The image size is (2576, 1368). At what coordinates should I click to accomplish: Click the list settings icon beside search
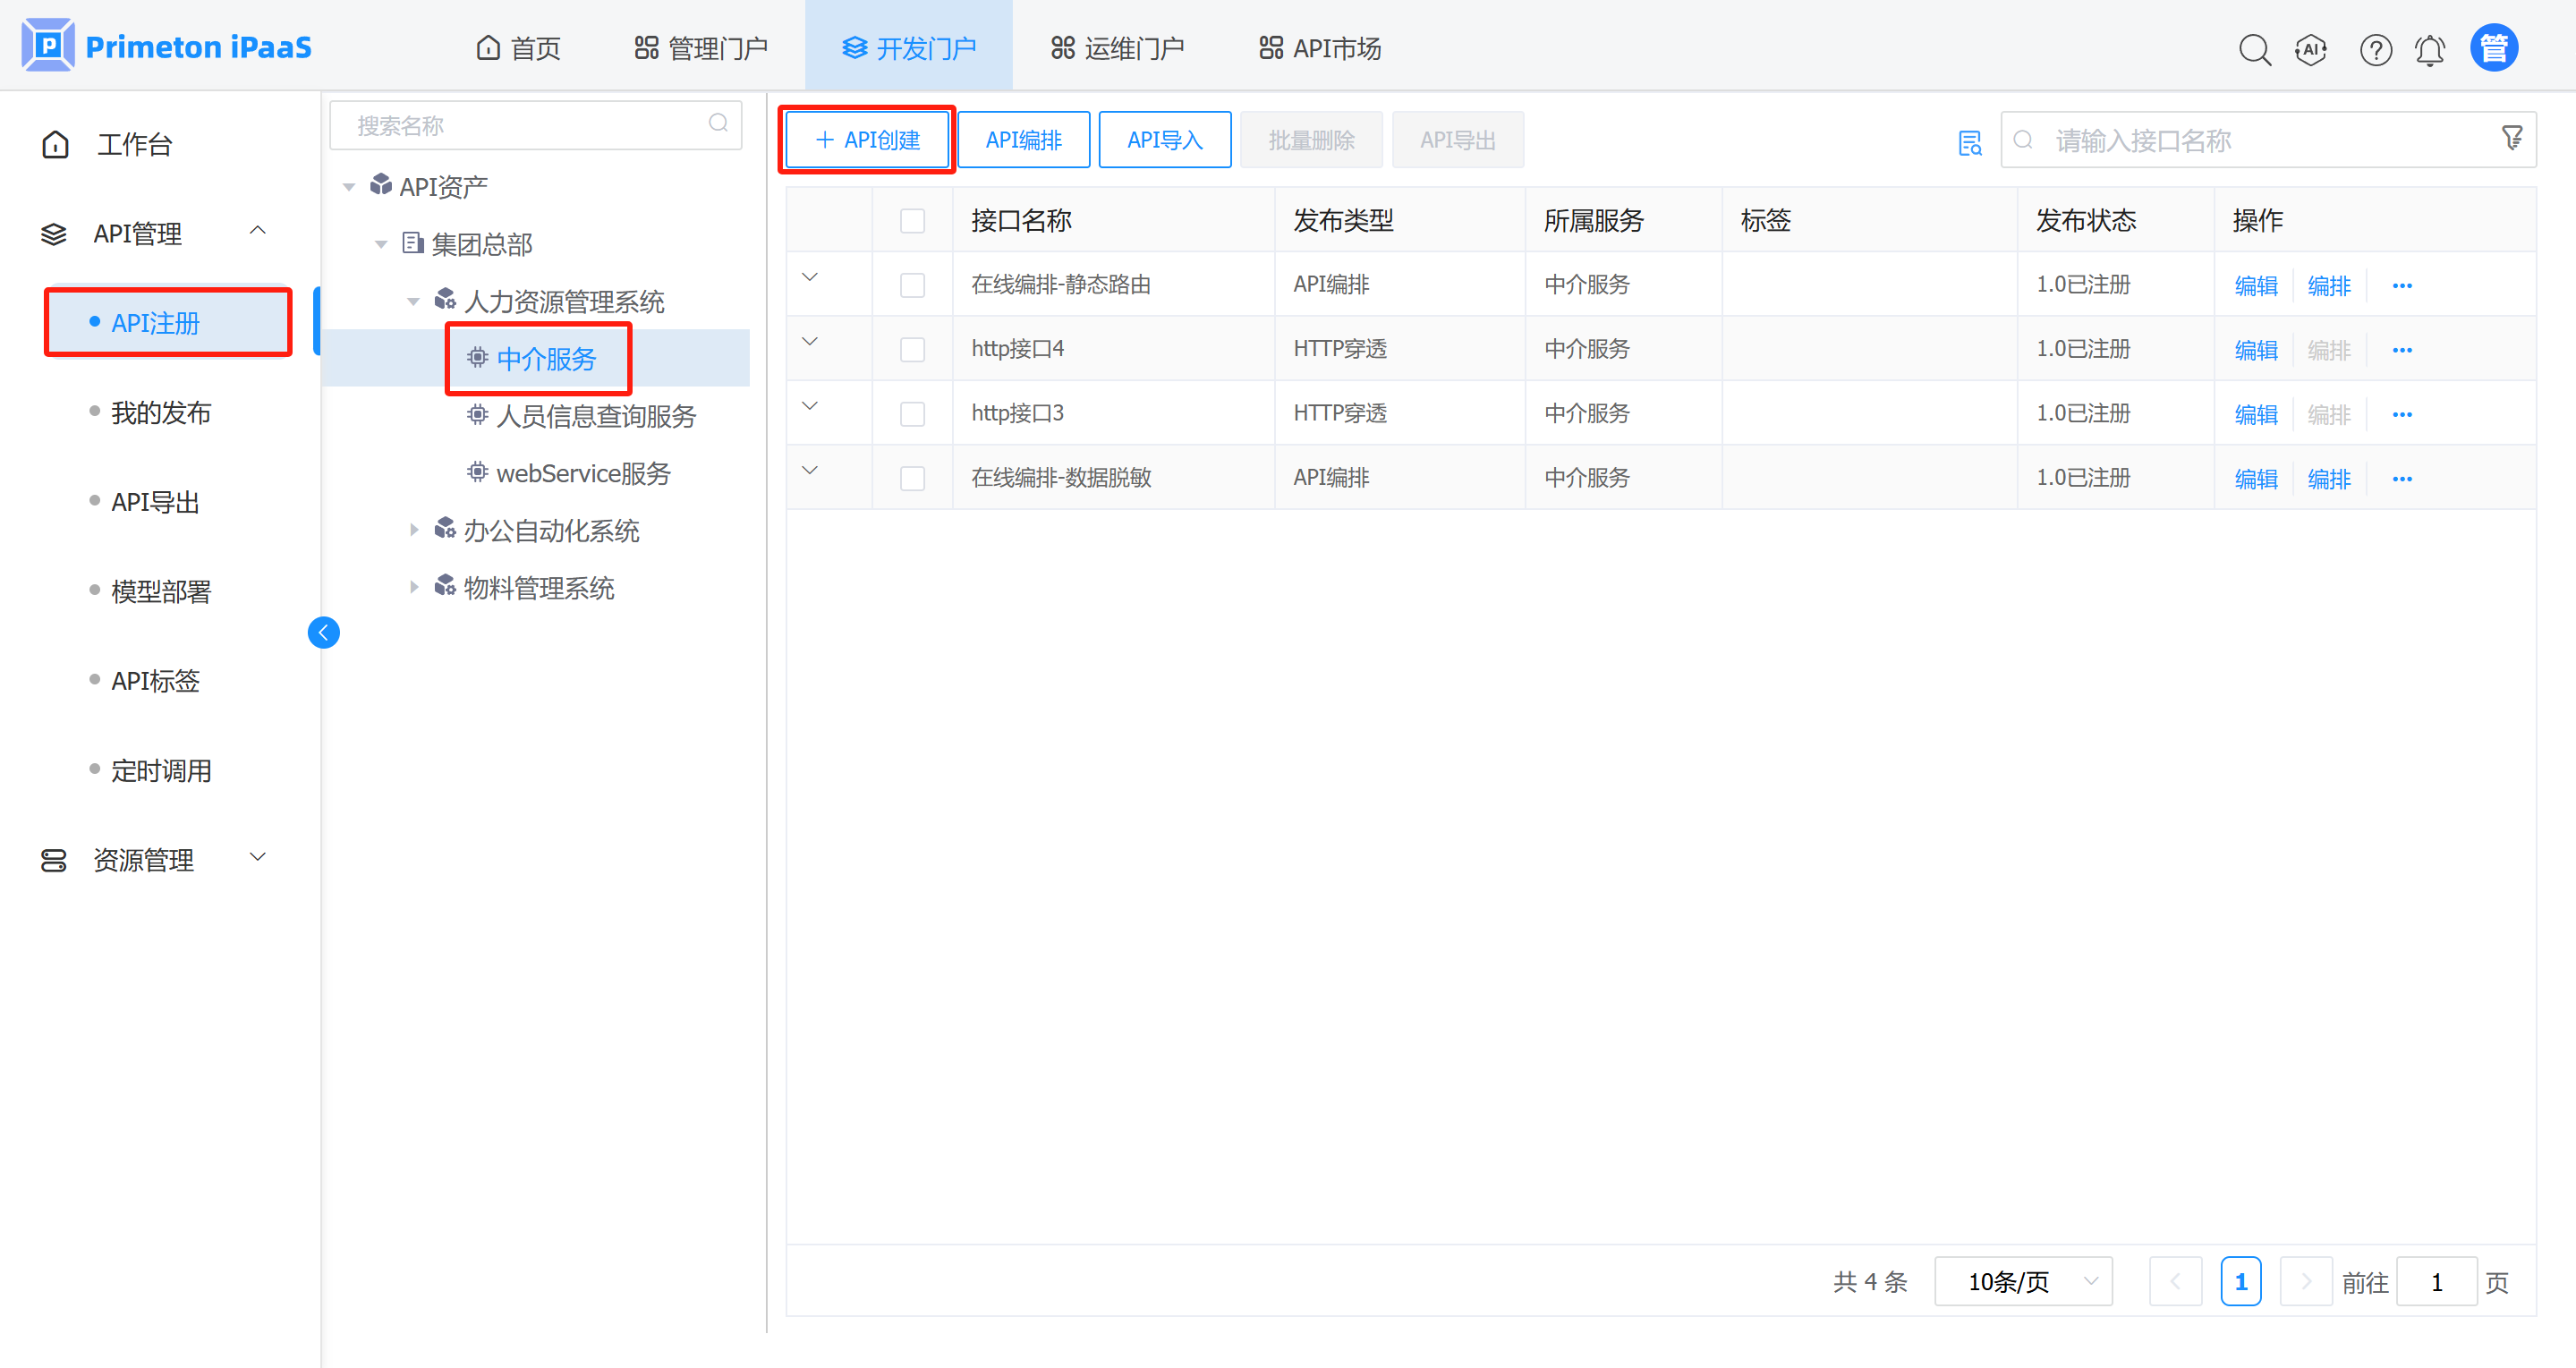(x=1969, y=142)
